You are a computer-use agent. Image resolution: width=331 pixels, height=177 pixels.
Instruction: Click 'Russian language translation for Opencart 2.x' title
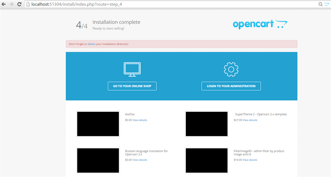click(x=146, y=153)
